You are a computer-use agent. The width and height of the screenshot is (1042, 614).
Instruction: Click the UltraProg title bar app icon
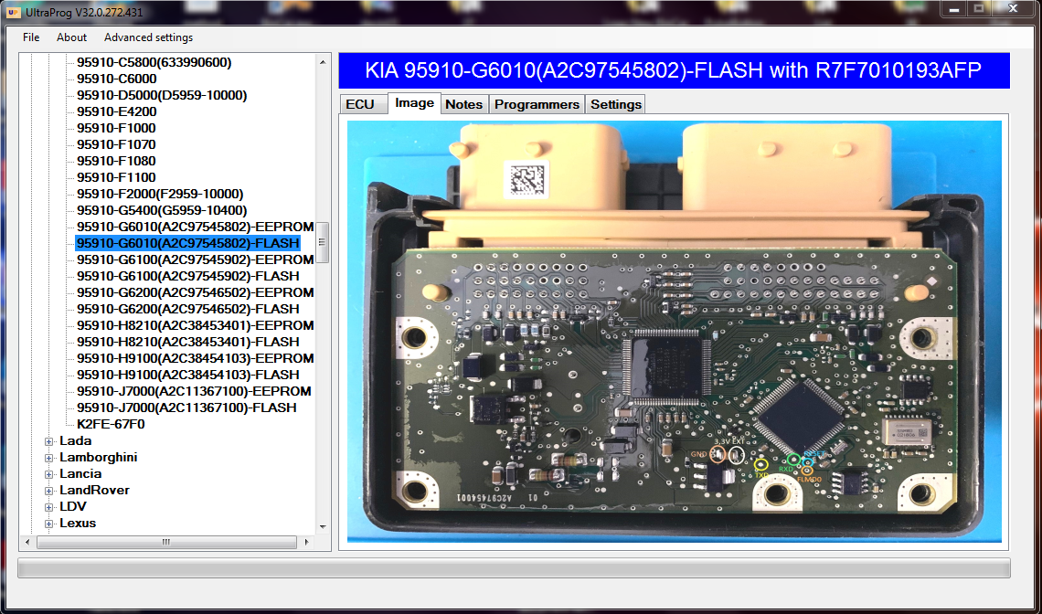[x=13, y=12]
